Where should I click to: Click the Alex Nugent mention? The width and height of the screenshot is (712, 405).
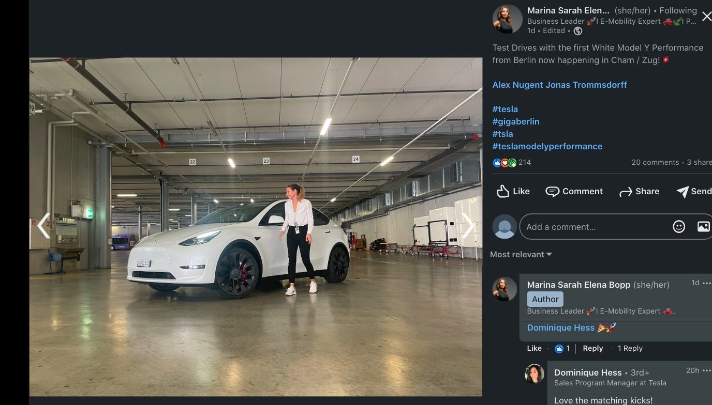[x=517, y=85]
